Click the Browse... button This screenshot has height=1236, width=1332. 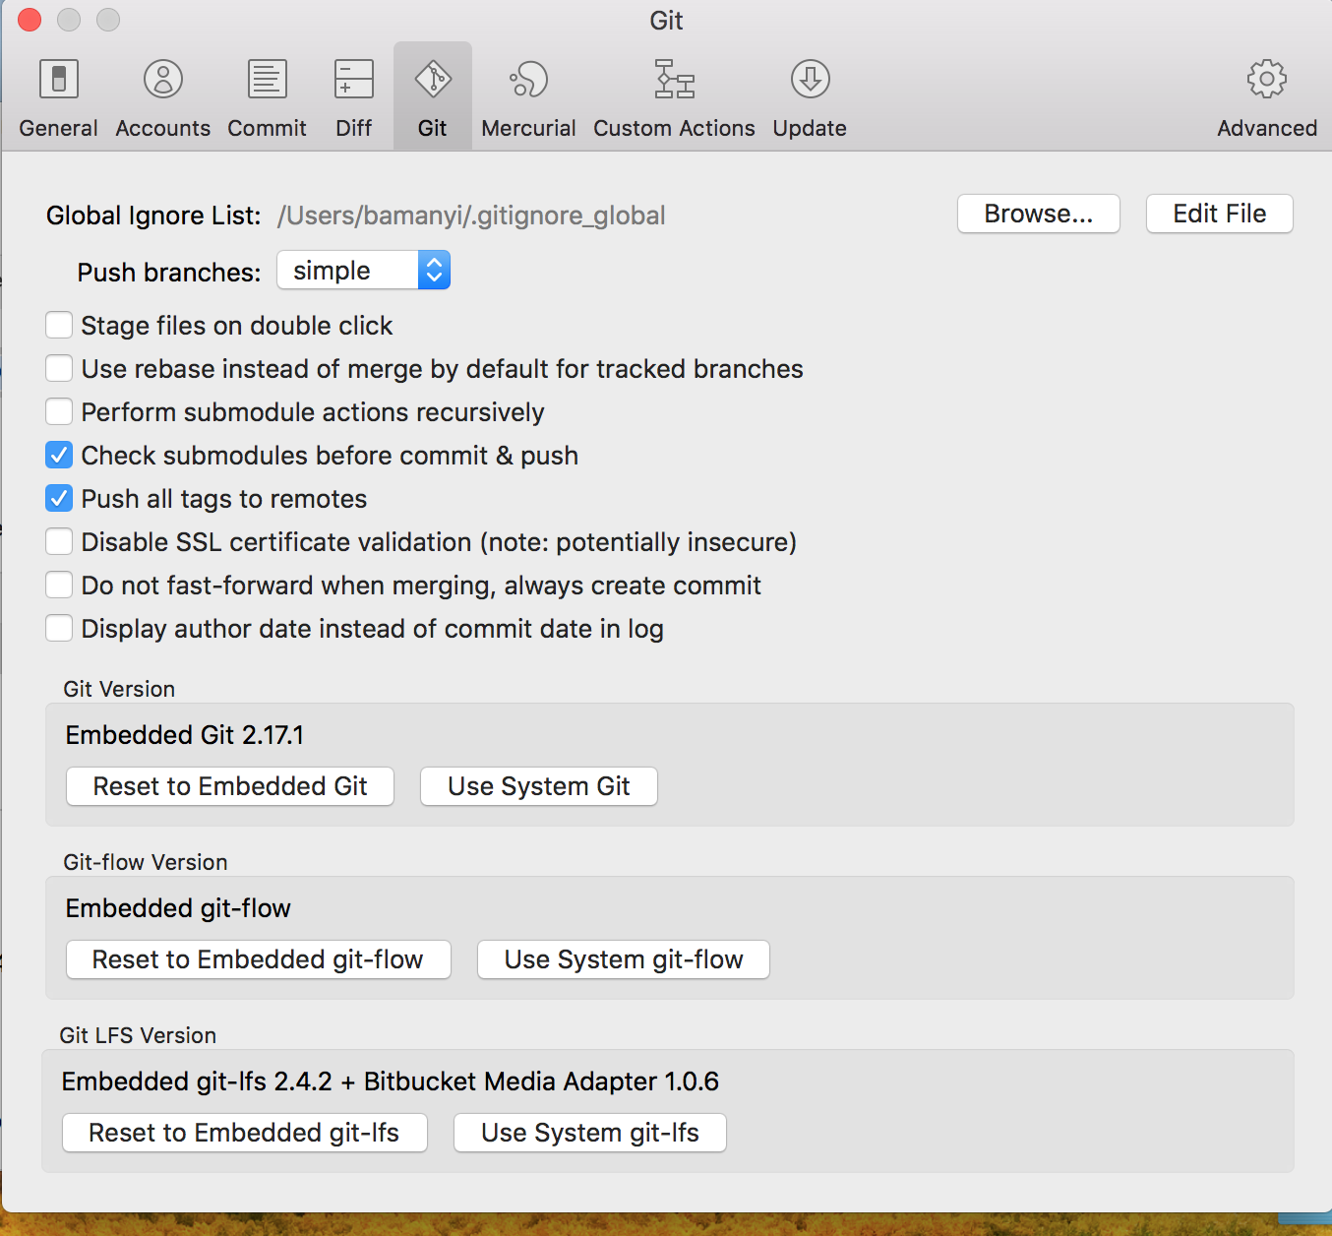[1039, 214]
